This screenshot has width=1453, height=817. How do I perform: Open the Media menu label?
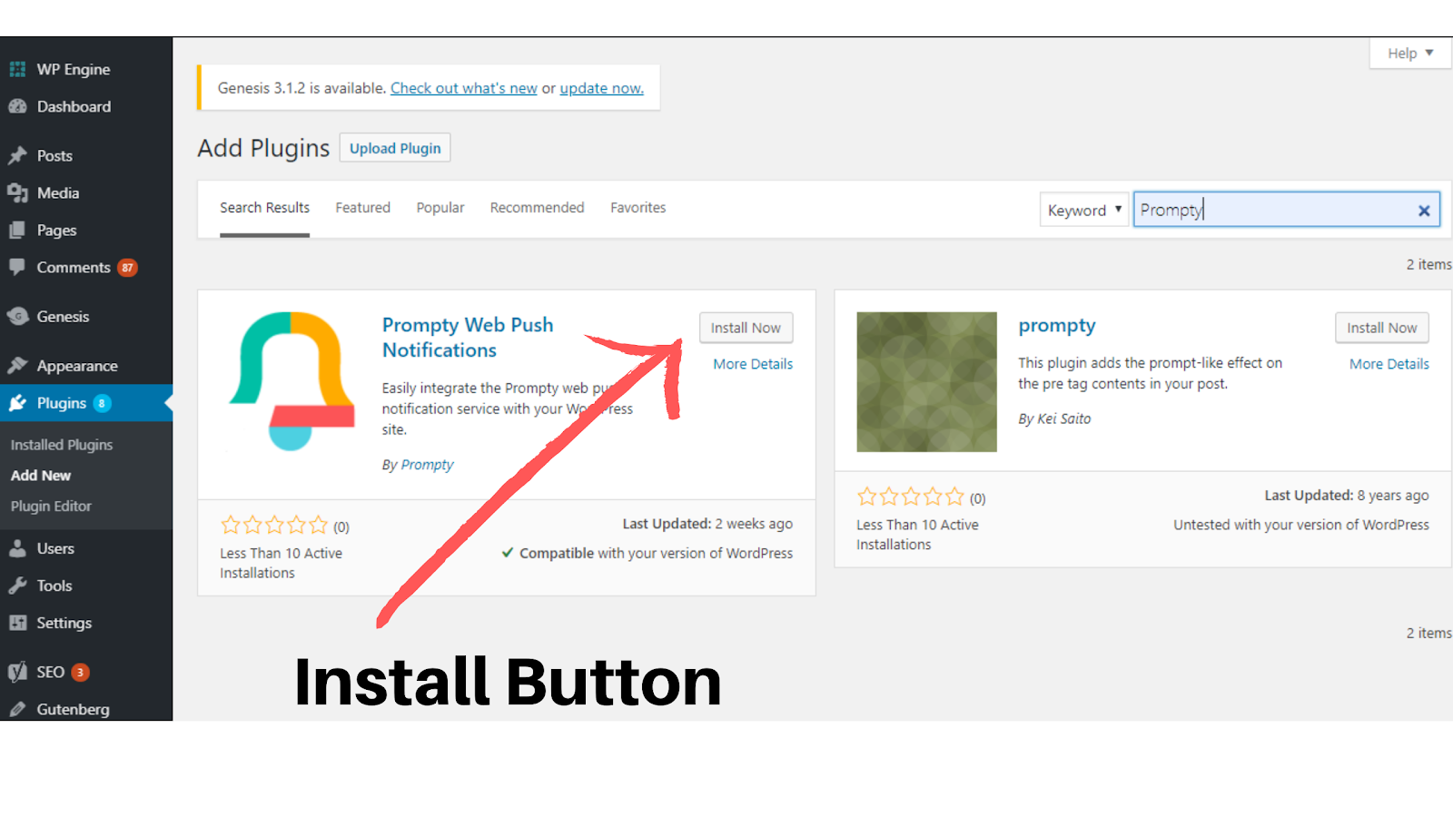pos(58,192)
